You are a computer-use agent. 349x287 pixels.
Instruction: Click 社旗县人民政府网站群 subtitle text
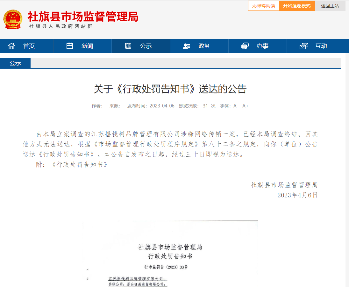click(61, 26)
